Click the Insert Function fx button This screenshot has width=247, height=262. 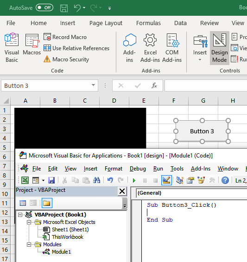(154, 85)
